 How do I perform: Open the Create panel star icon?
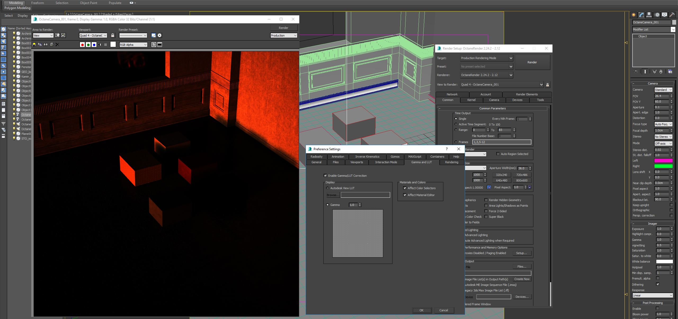[x=634, y=15]
